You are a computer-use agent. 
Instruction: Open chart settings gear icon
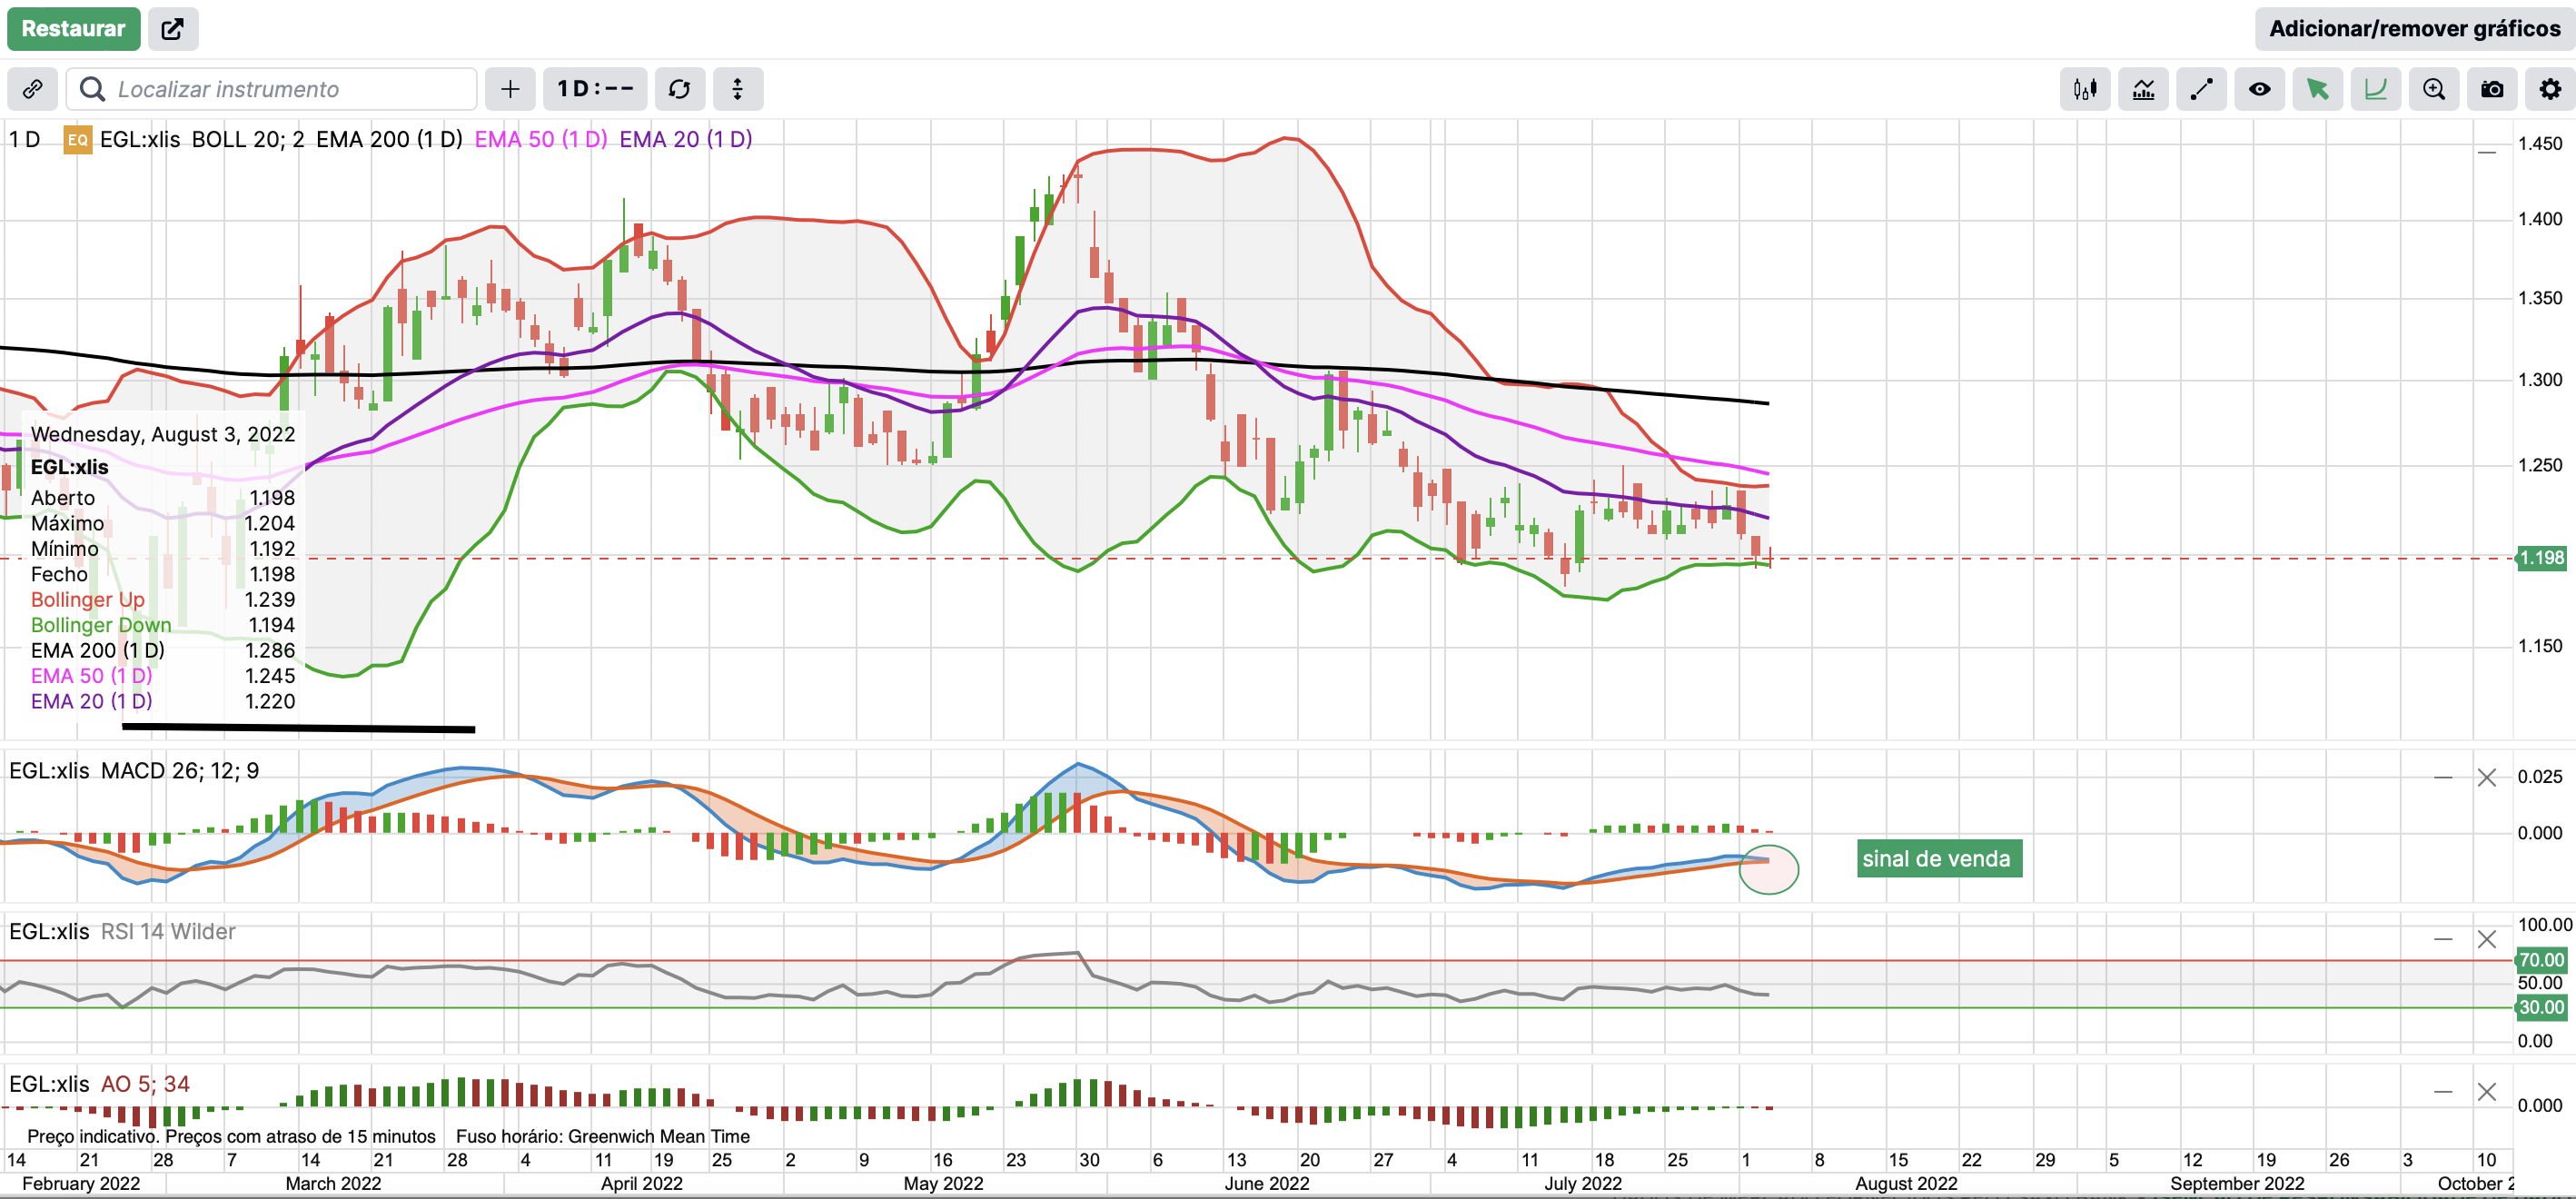tap(2550, 90)
